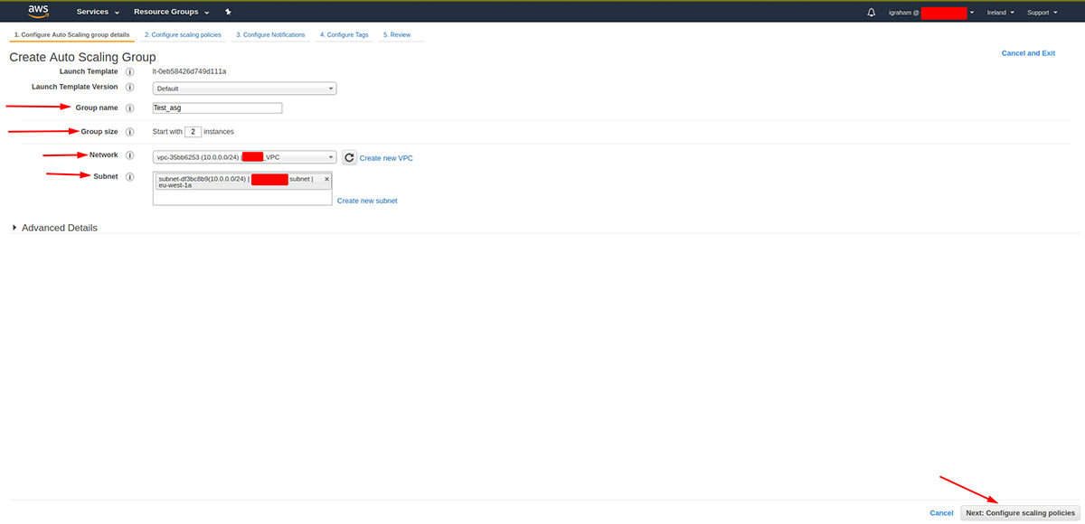Click Next: Configure scaling policies

1020,512
